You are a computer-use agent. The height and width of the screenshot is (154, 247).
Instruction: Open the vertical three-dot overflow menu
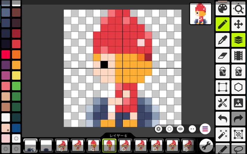click(214, 149)
